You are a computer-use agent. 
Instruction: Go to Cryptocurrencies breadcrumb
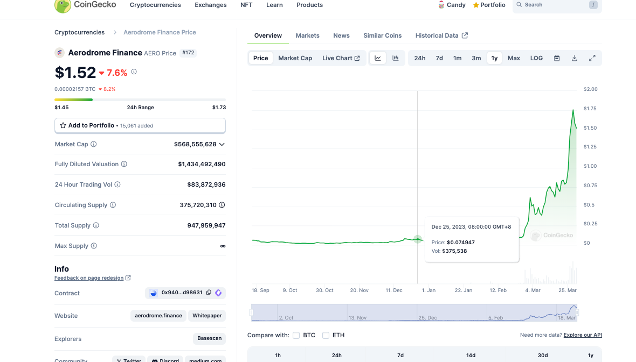(80, 32)
